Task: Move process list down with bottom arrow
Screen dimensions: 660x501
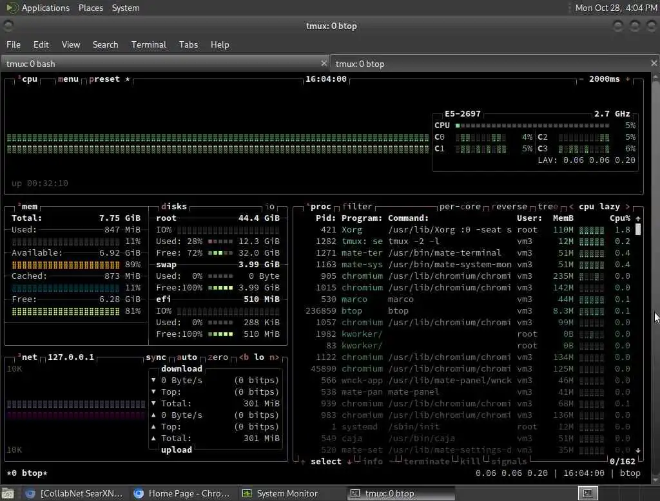Action: [x=638, y=450]
